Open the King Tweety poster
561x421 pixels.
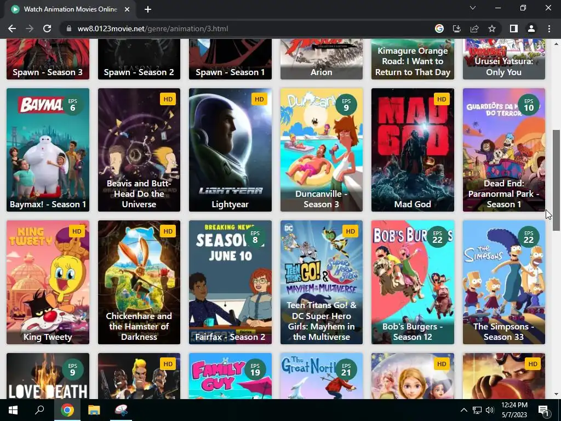48,282
